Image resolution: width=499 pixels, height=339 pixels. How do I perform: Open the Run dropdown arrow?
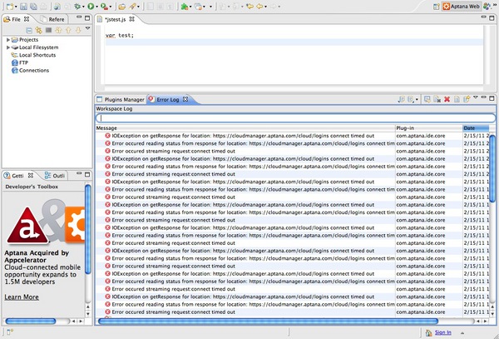(96, 7)
